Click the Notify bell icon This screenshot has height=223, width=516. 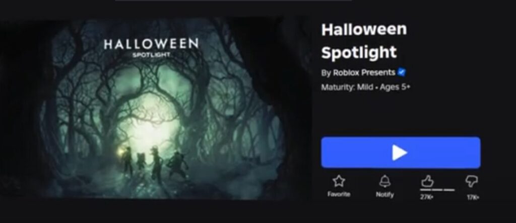click(x=384, y=181)
